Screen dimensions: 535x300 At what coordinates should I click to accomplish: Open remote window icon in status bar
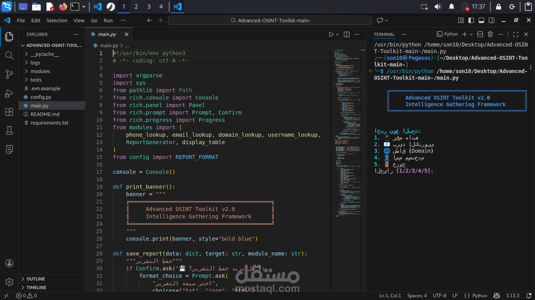[x=6, y=296]
